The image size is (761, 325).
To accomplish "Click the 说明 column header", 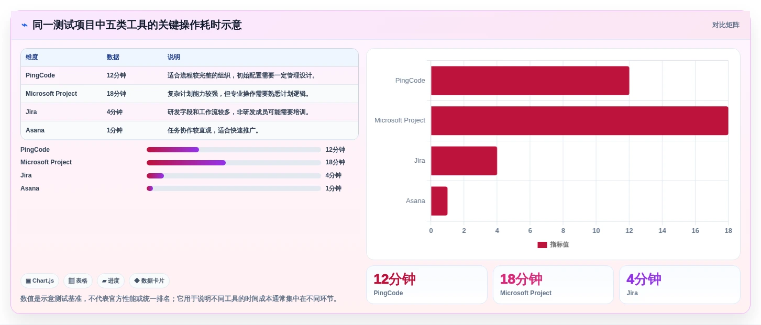I will click(x=174, y=57).
